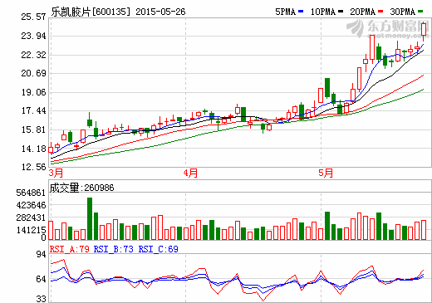Click the 14.18 price axis label
Viewport: 432px width, 303px height.
[x=33, y=149]
